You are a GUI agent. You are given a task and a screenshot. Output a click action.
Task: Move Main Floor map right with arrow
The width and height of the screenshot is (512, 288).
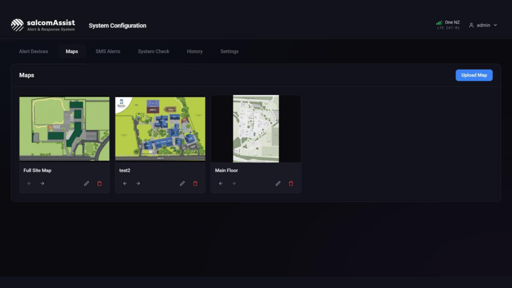(x=234, y=183)
